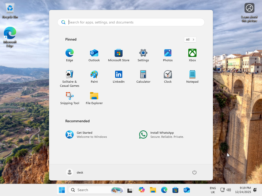Launch Solitaire & Casual Games
Image resolution: width=262 pixels, height=196 pixels.
[x=70, y=76]
